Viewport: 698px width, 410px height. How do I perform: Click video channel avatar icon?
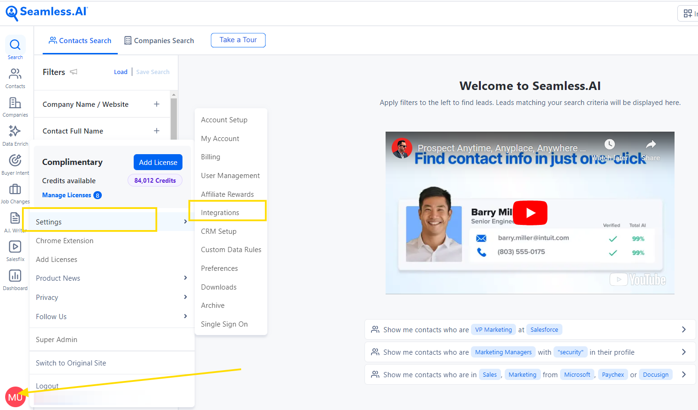(402, 148)
